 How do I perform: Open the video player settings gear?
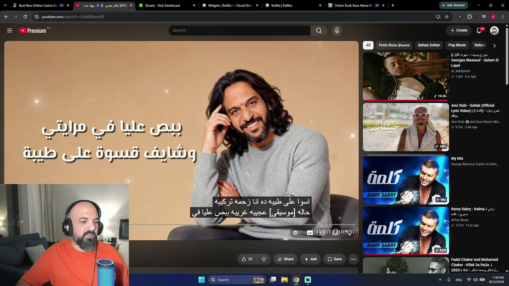click(x=322, y=233)
